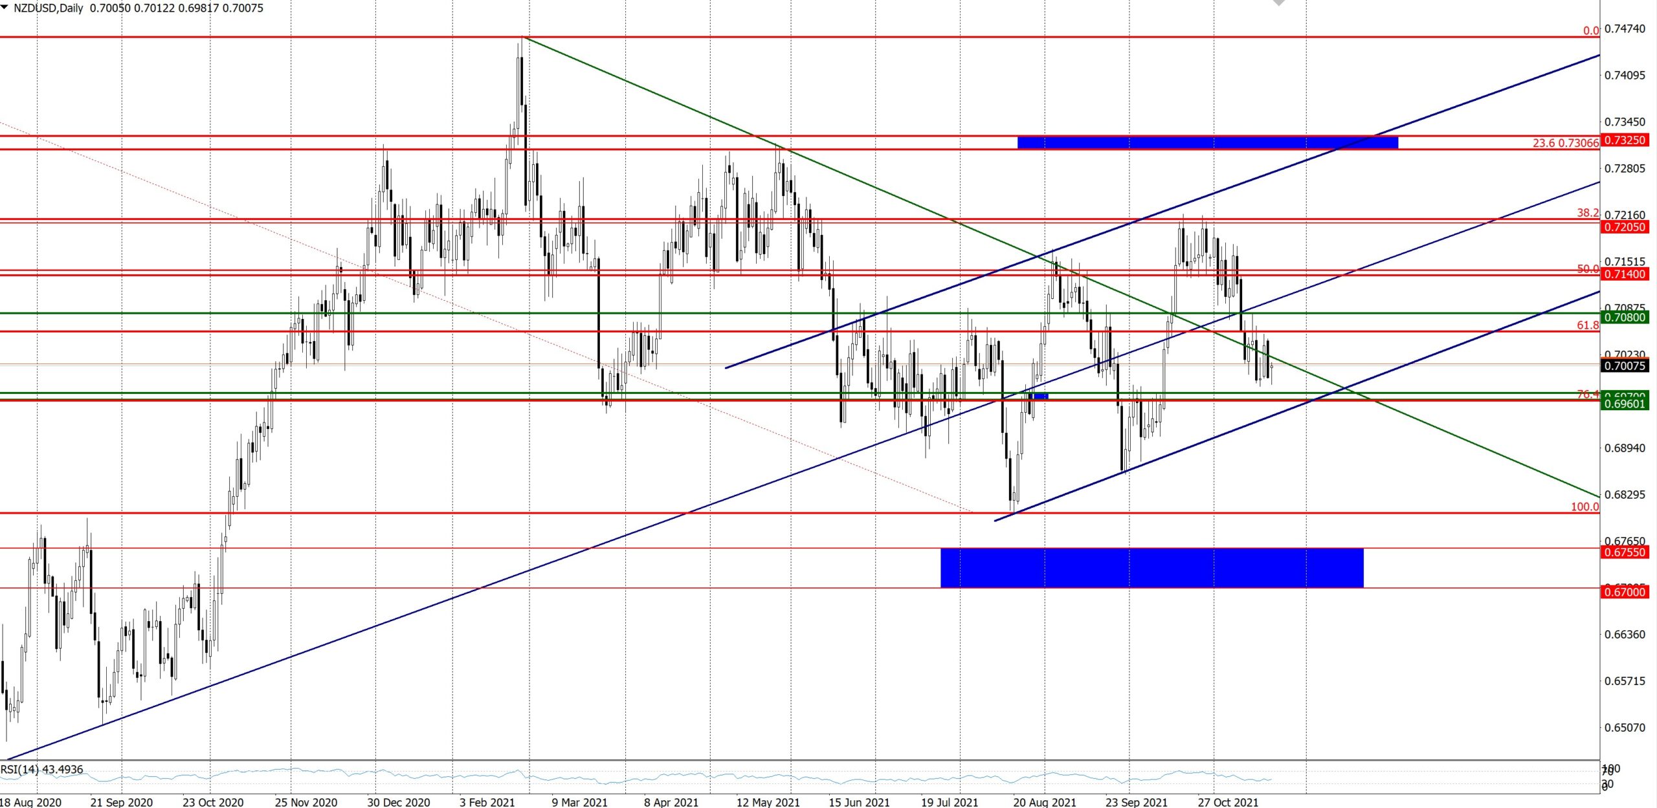Click the Fibonacci 100.0 level label

click(1585, 507)
